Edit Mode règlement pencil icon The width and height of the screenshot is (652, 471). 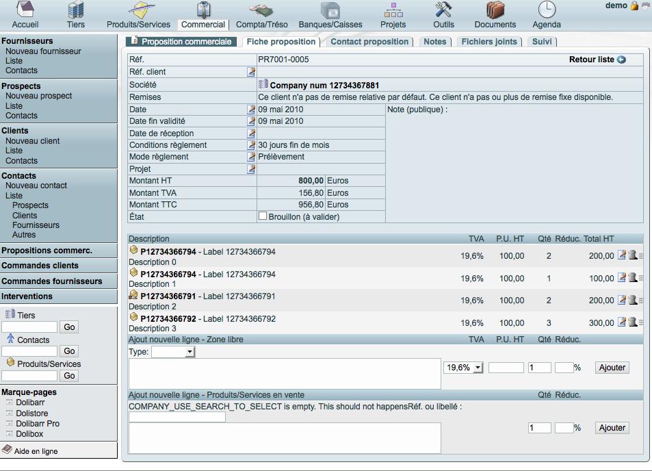[251, 157]
